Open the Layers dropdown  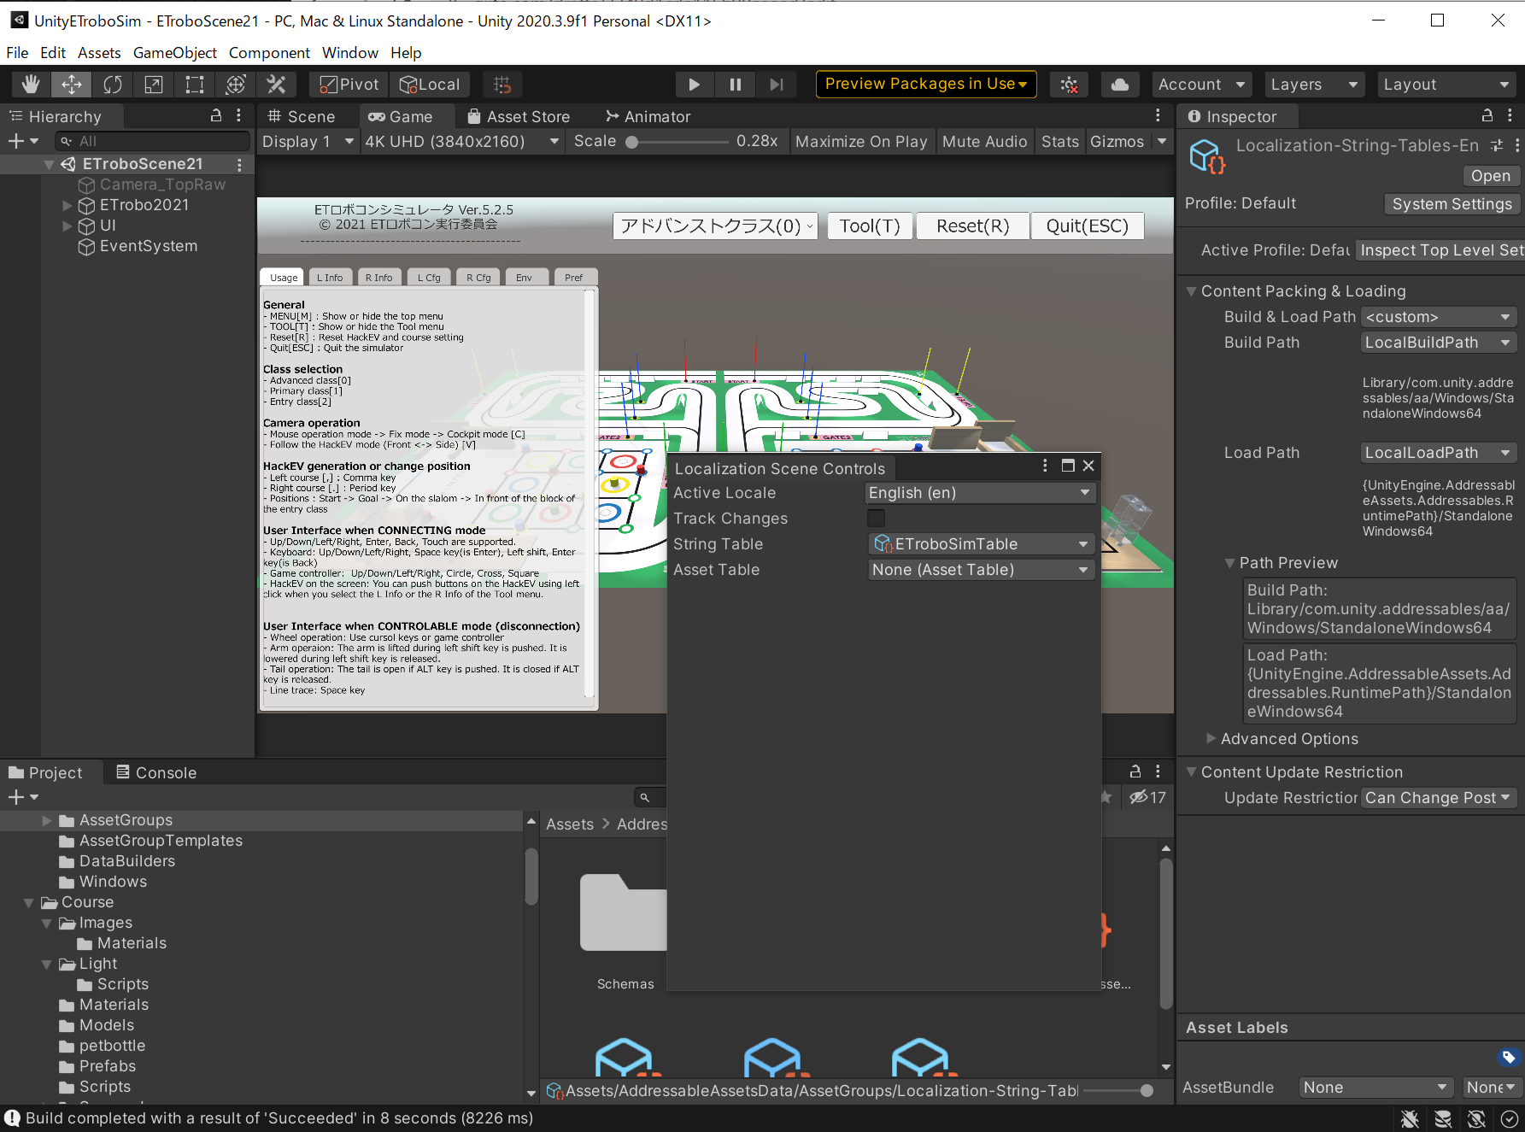pyautogui.click(x=1314, y=85)
